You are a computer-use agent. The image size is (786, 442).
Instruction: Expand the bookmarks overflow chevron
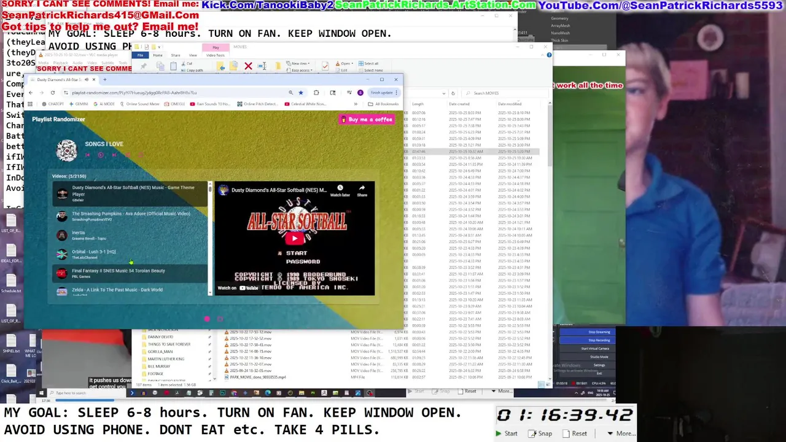click(x=356, y=104)
